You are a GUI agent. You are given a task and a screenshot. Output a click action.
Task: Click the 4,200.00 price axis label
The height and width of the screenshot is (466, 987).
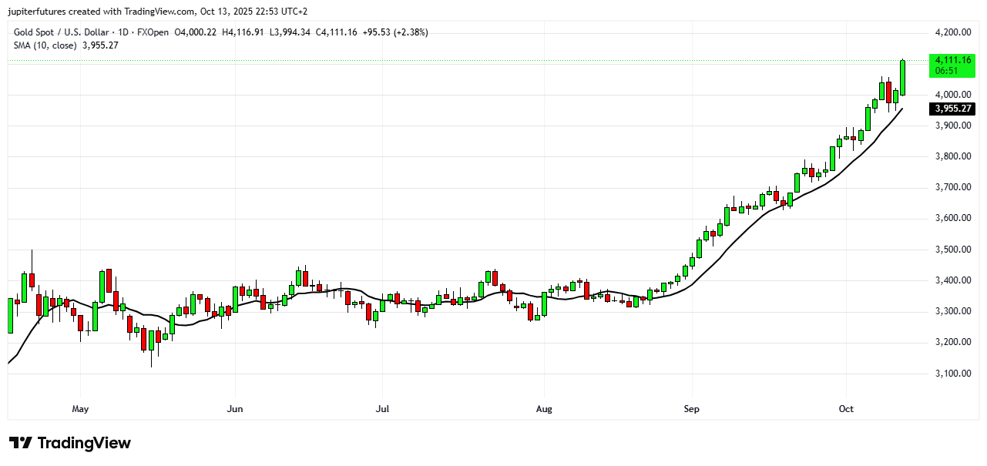952,32
